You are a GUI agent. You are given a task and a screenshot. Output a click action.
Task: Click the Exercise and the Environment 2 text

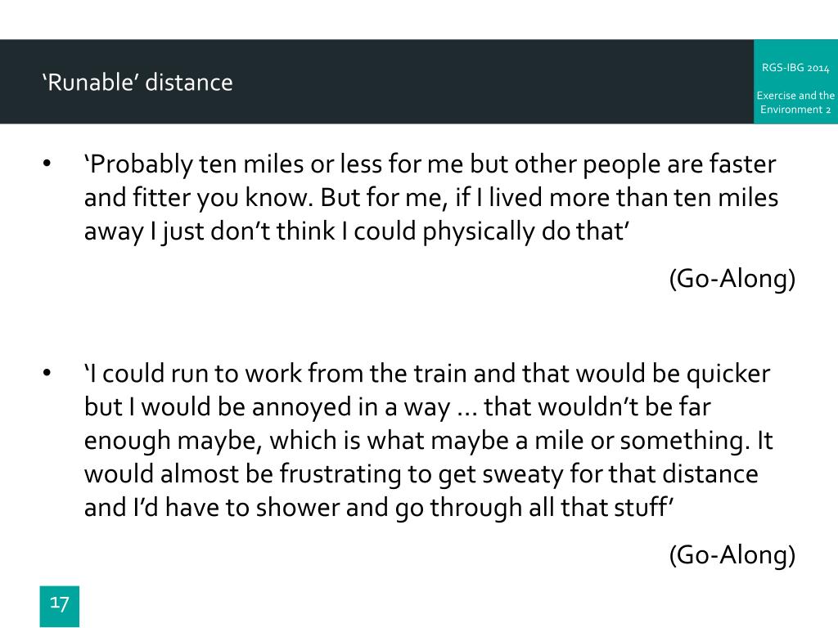coord(795,102)
